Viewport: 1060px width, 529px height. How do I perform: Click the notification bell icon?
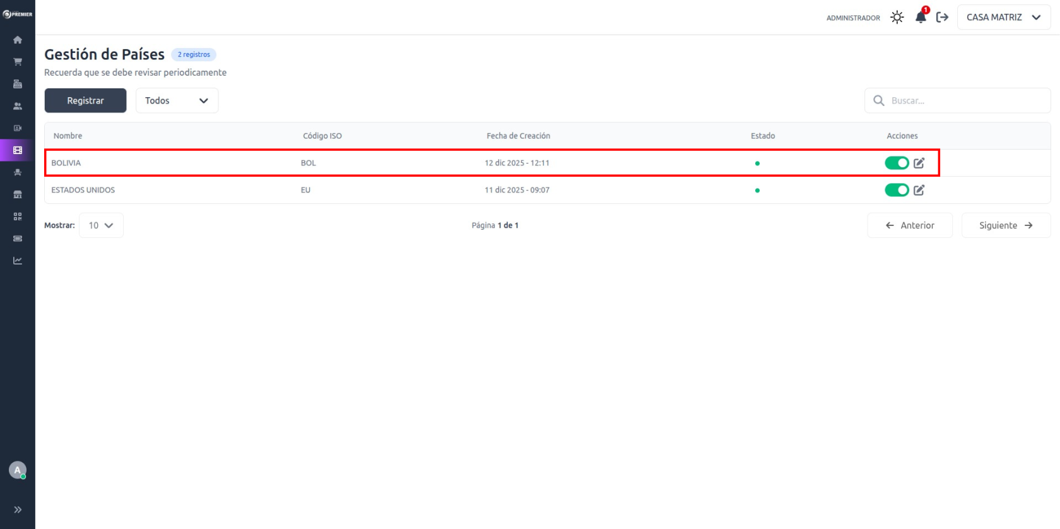click(921, 18)
